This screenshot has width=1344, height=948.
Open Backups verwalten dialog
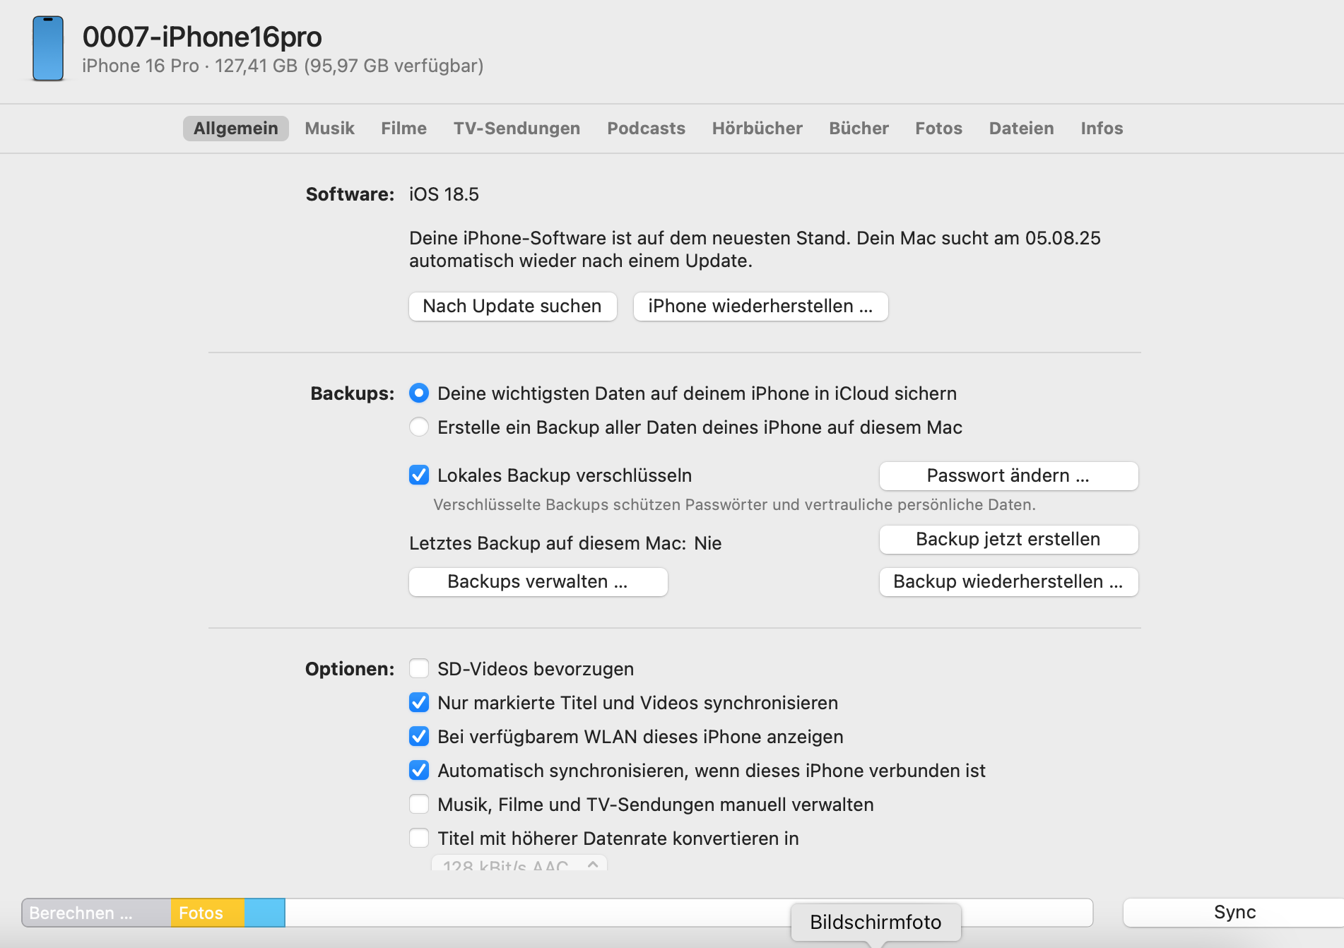click(x=538, y=582)
